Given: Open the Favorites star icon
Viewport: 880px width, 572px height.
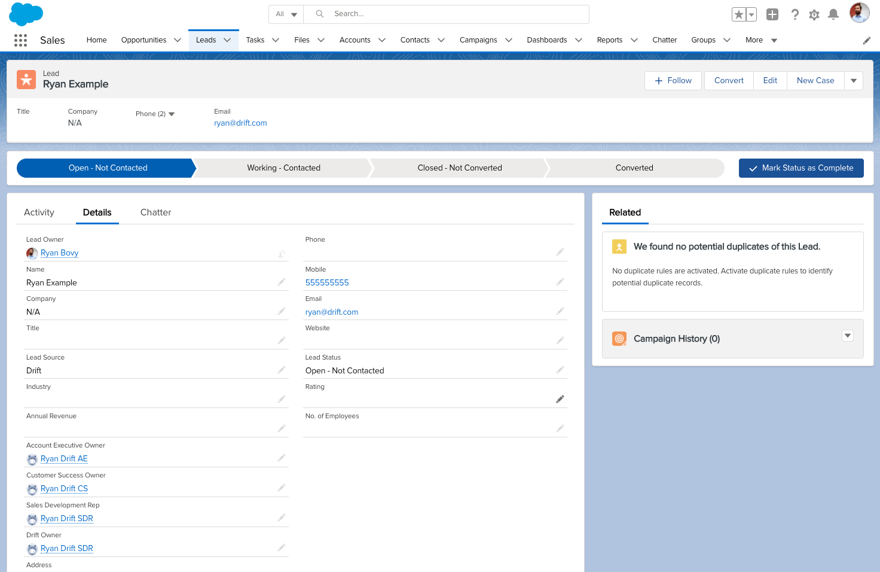Looking at the screenshot, I should coord(739,14).
